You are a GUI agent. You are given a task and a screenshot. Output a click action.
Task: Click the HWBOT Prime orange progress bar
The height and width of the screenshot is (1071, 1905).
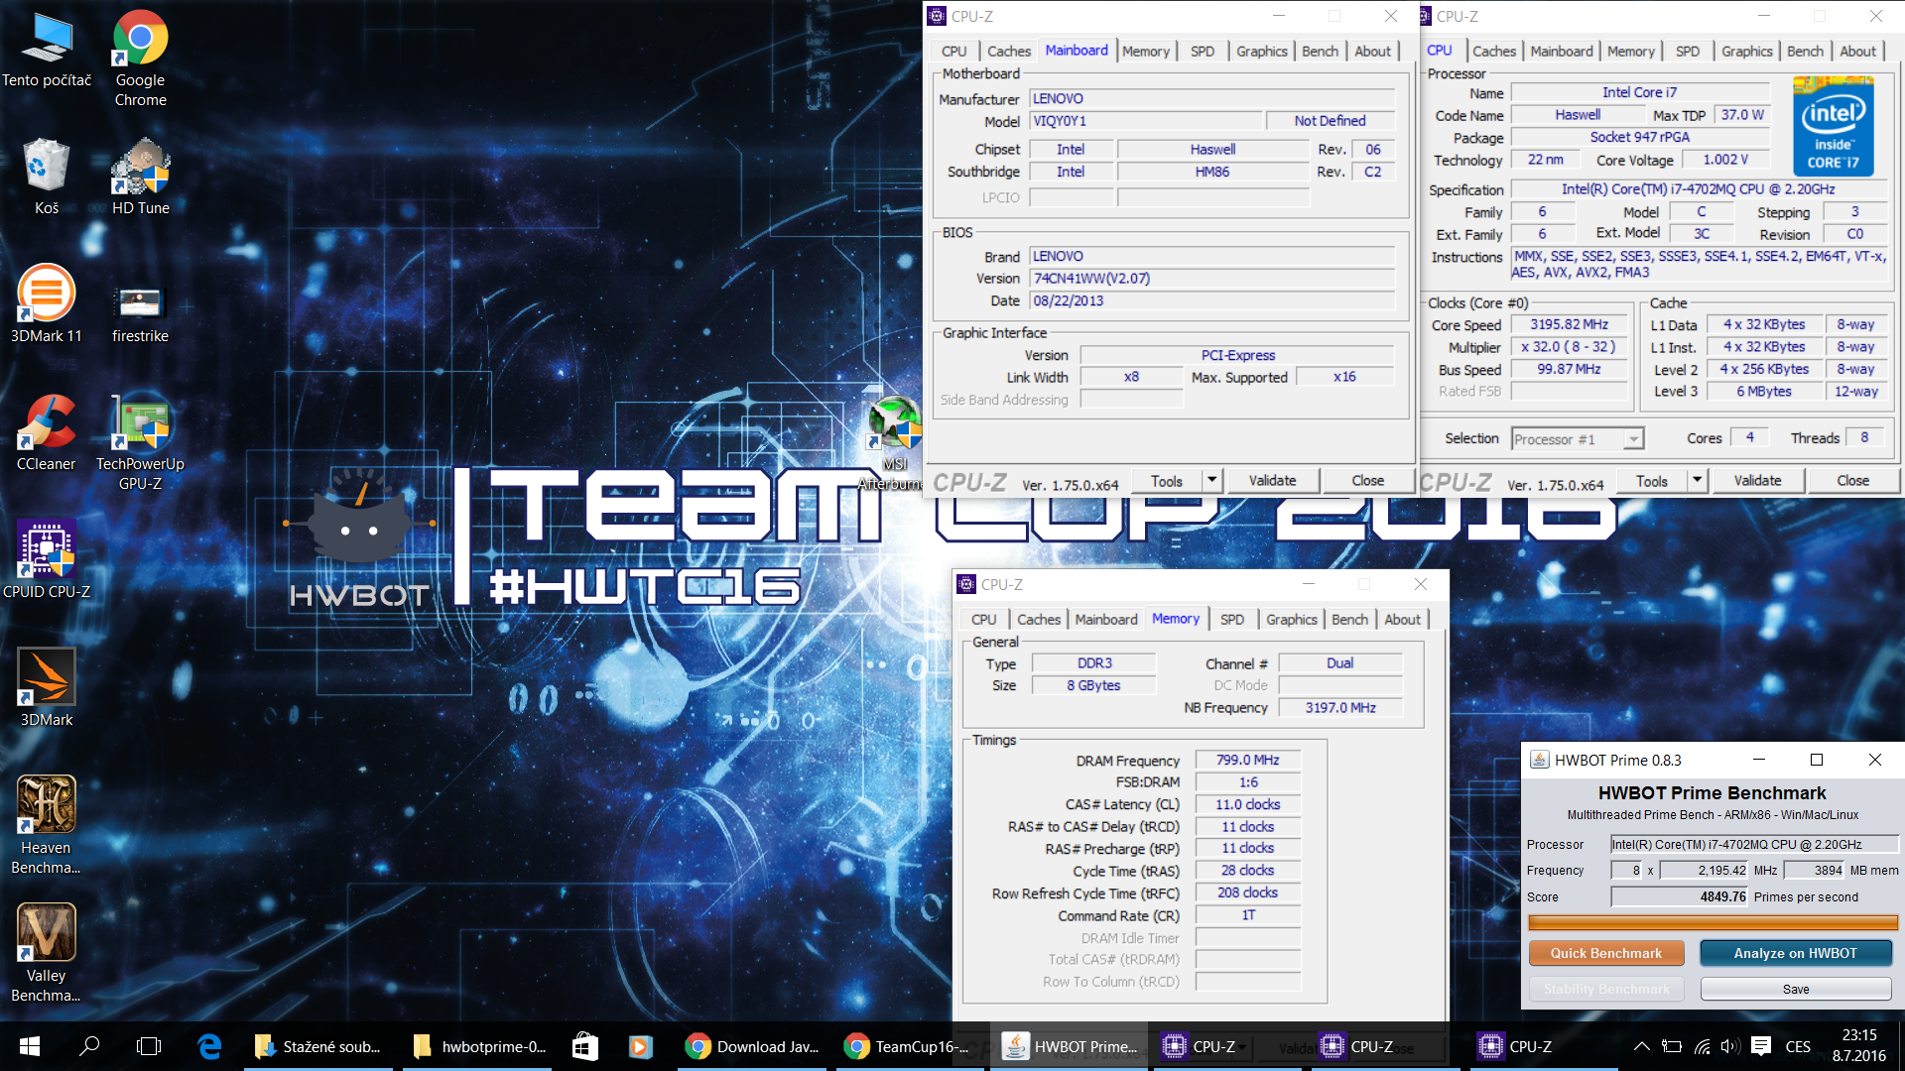(1713, 923)
